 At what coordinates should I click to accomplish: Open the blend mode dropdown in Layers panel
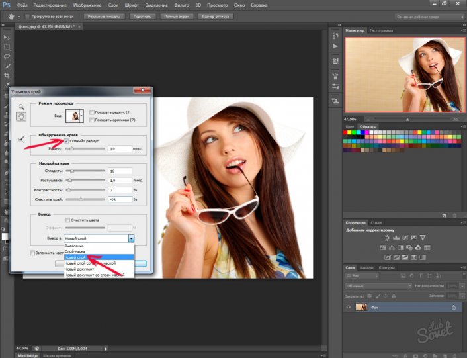coord(378,286)
